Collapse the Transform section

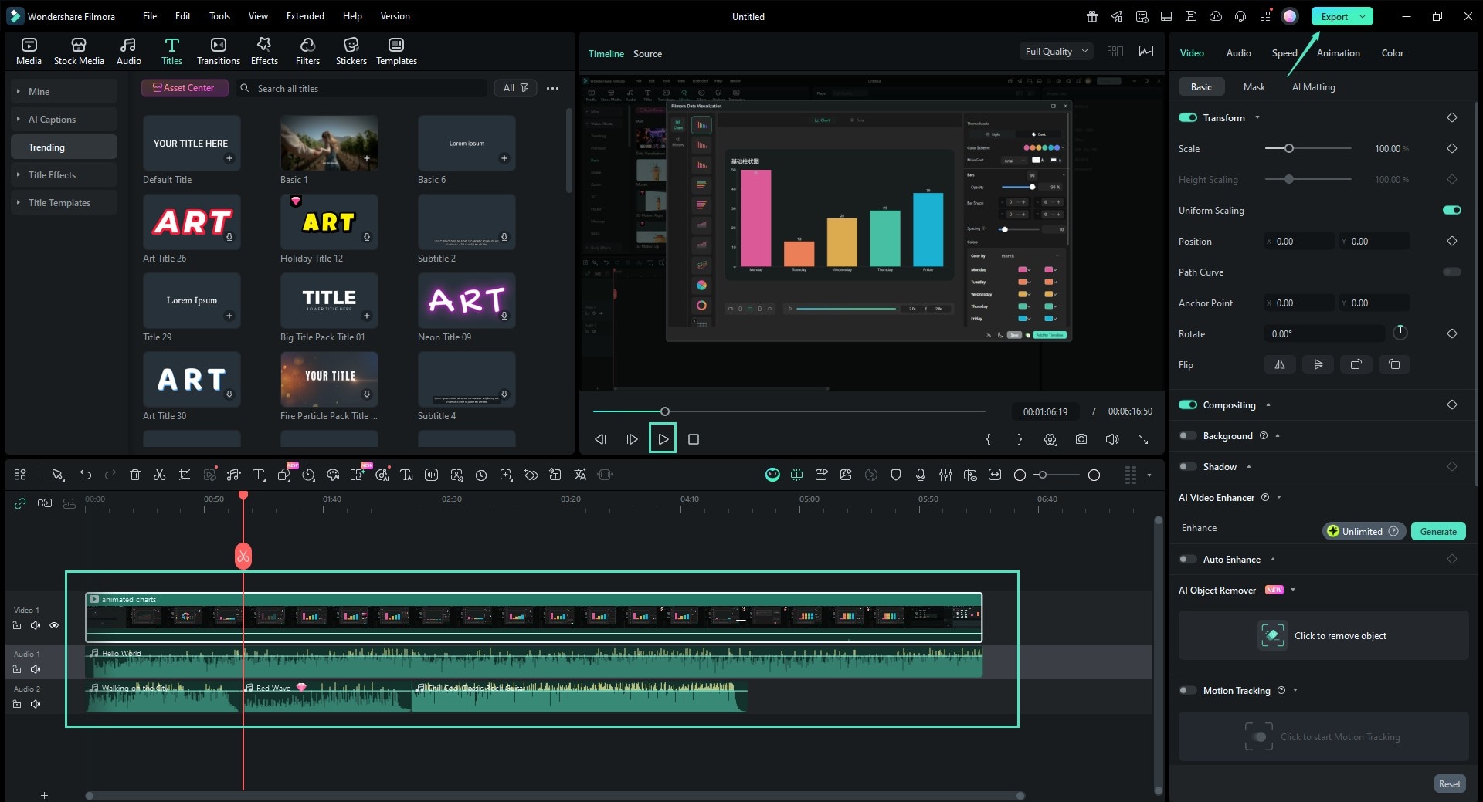pos(1258,117)
